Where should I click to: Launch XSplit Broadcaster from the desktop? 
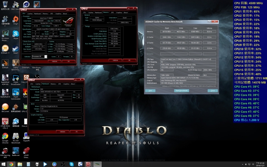16,79
